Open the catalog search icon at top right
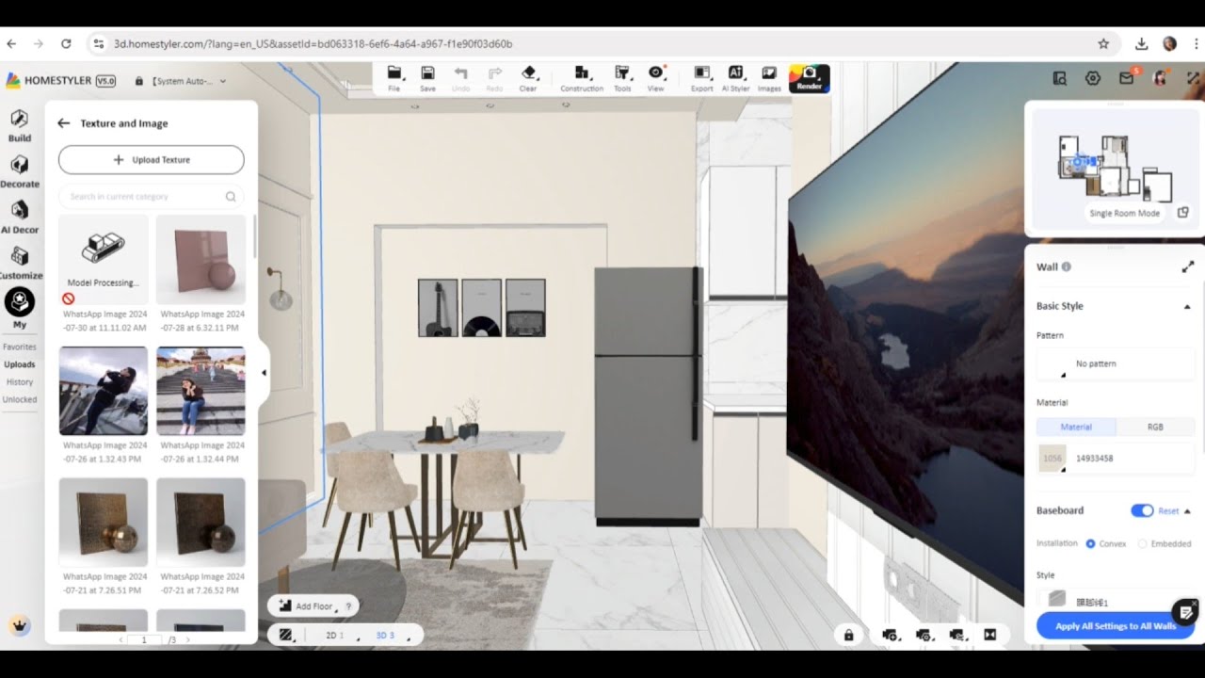Image resolution: width=1205 pixels, height=678 pixels. pyautogui.click(x=1059, y=79)
